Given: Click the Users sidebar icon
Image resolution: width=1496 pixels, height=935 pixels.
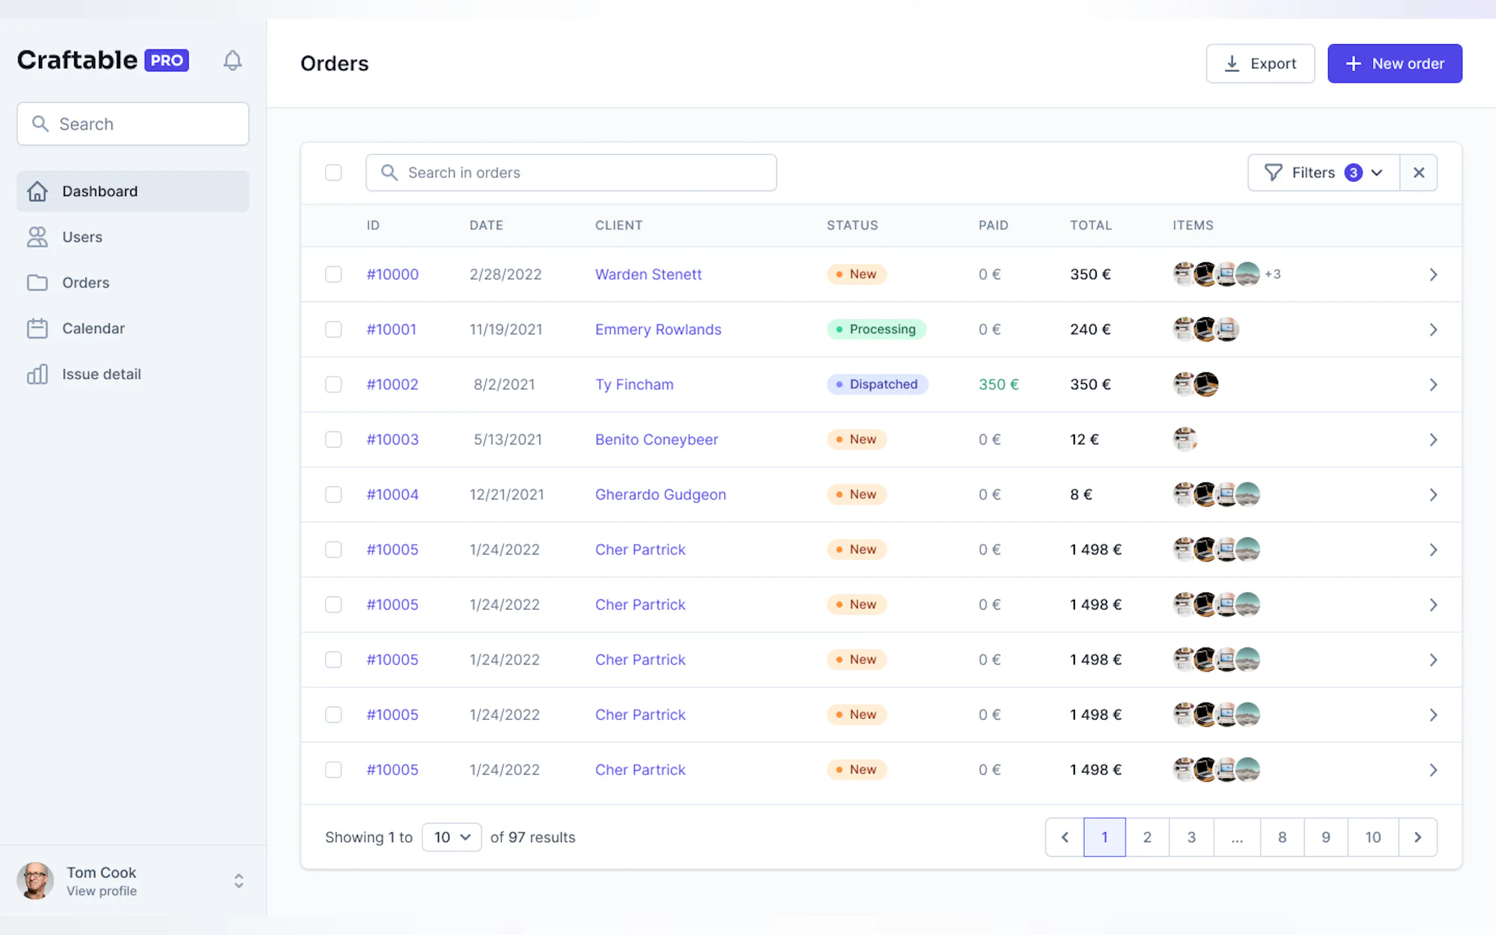Looking at the screenshot, I should (x=37, y=237).
